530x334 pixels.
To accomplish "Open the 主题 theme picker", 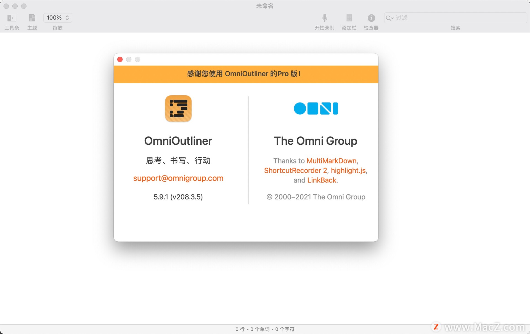I will pyautogui.click(x=32, y=18).
